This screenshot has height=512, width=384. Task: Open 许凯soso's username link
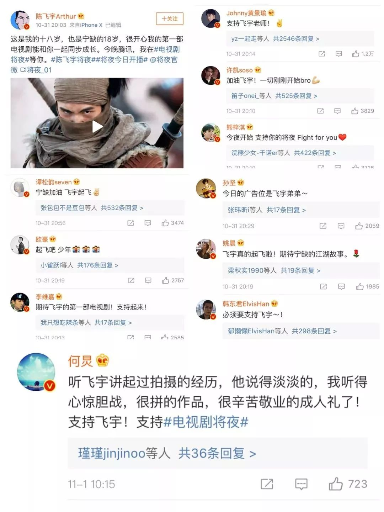click(240, 70)
